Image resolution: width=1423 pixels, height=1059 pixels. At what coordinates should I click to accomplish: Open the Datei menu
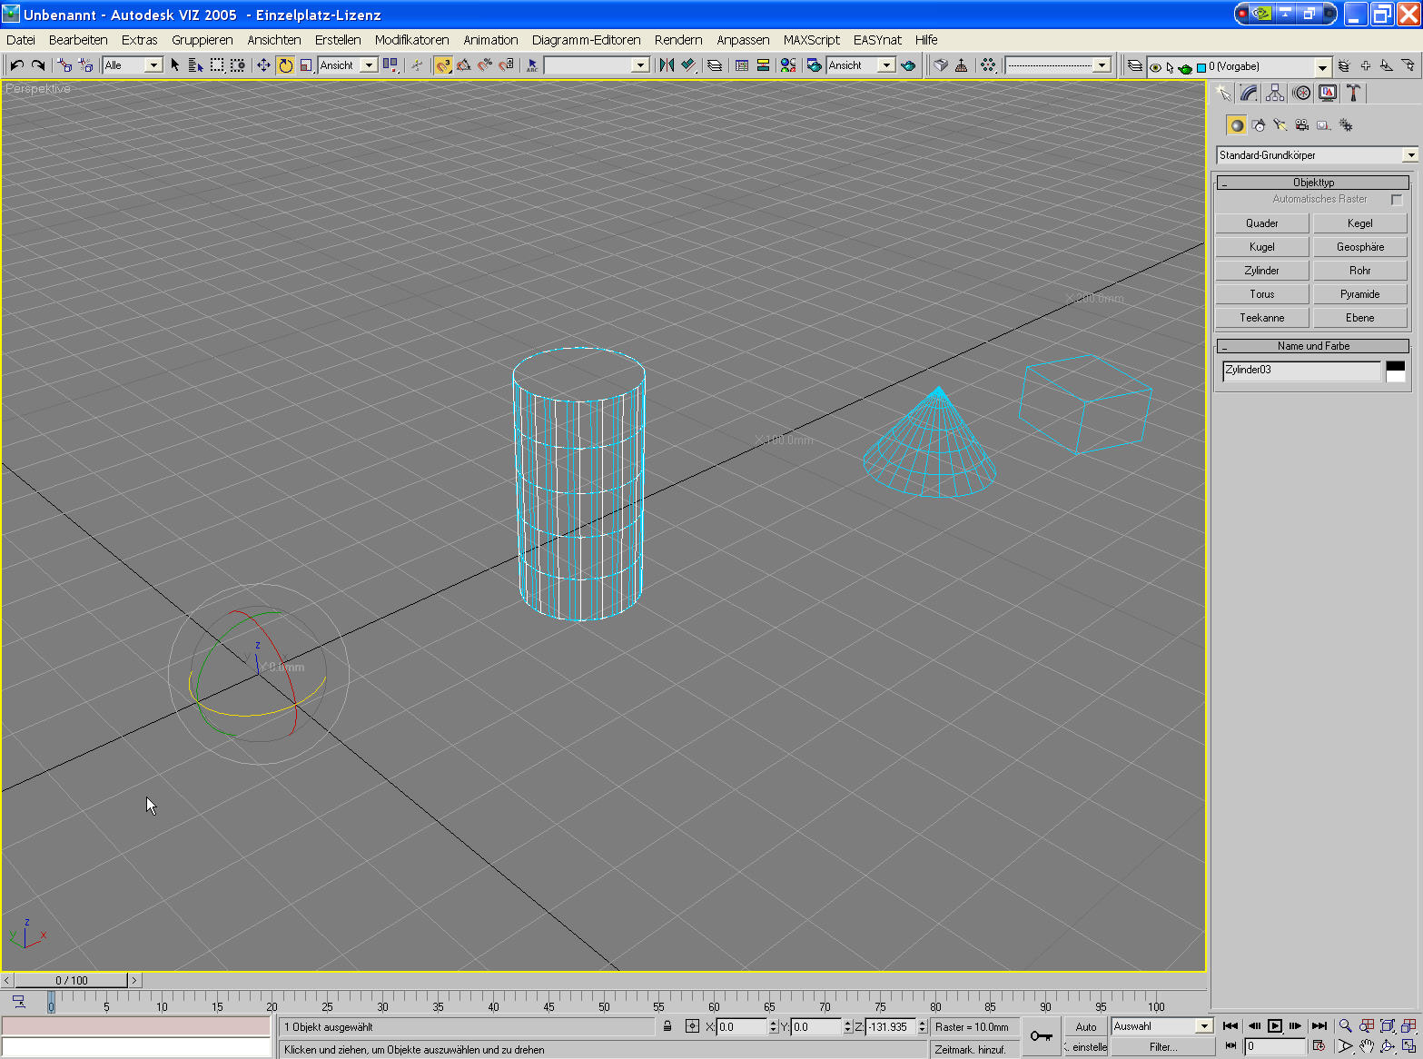tap(21, 40)
